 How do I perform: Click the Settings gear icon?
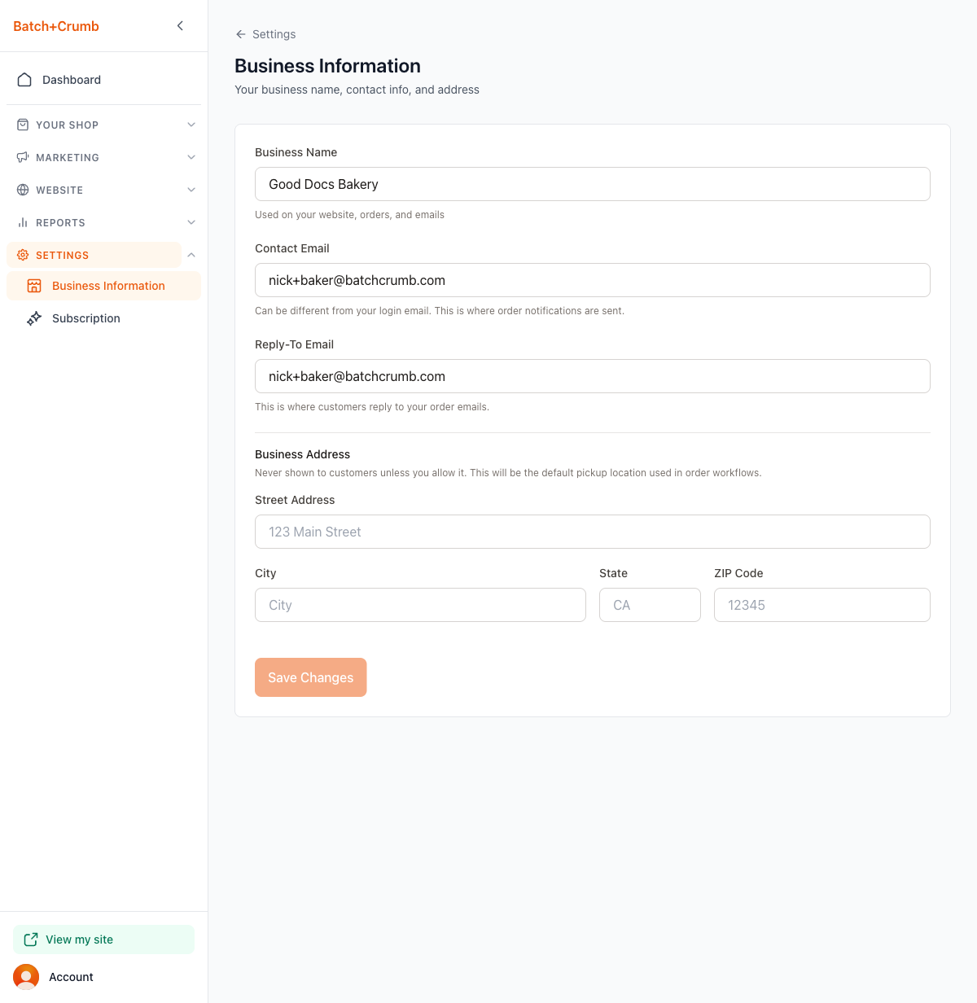pos(23,255)
